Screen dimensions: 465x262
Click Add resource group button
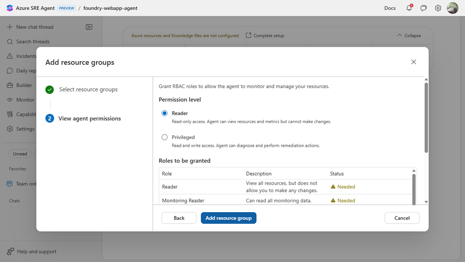(229, 218)
